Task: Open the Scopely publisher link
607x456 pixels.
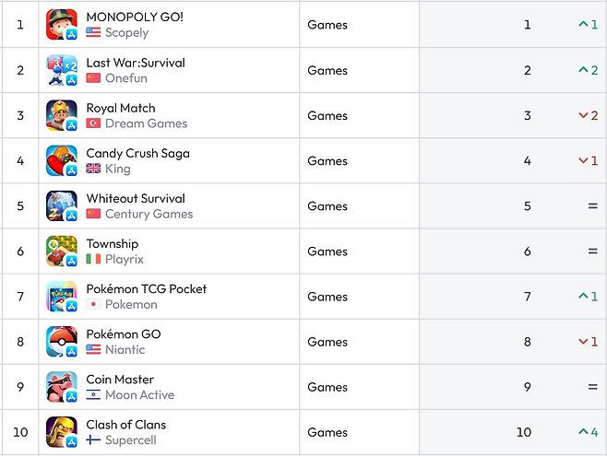Action: 126,33
